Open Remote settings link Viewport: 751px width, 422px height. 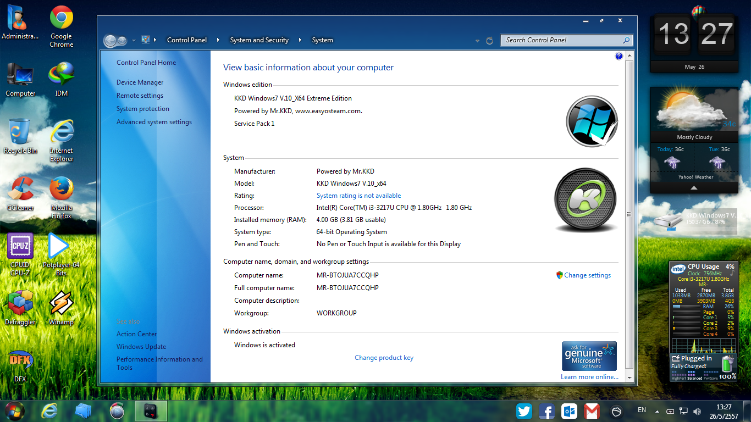tap(140, 96)
